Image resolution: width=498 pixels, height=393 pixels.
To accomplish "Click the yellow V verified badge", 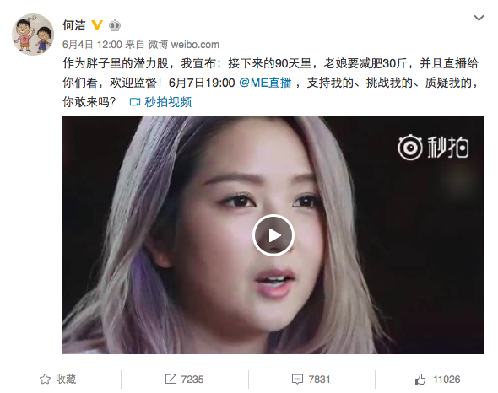I will click(x=97, y=25).
